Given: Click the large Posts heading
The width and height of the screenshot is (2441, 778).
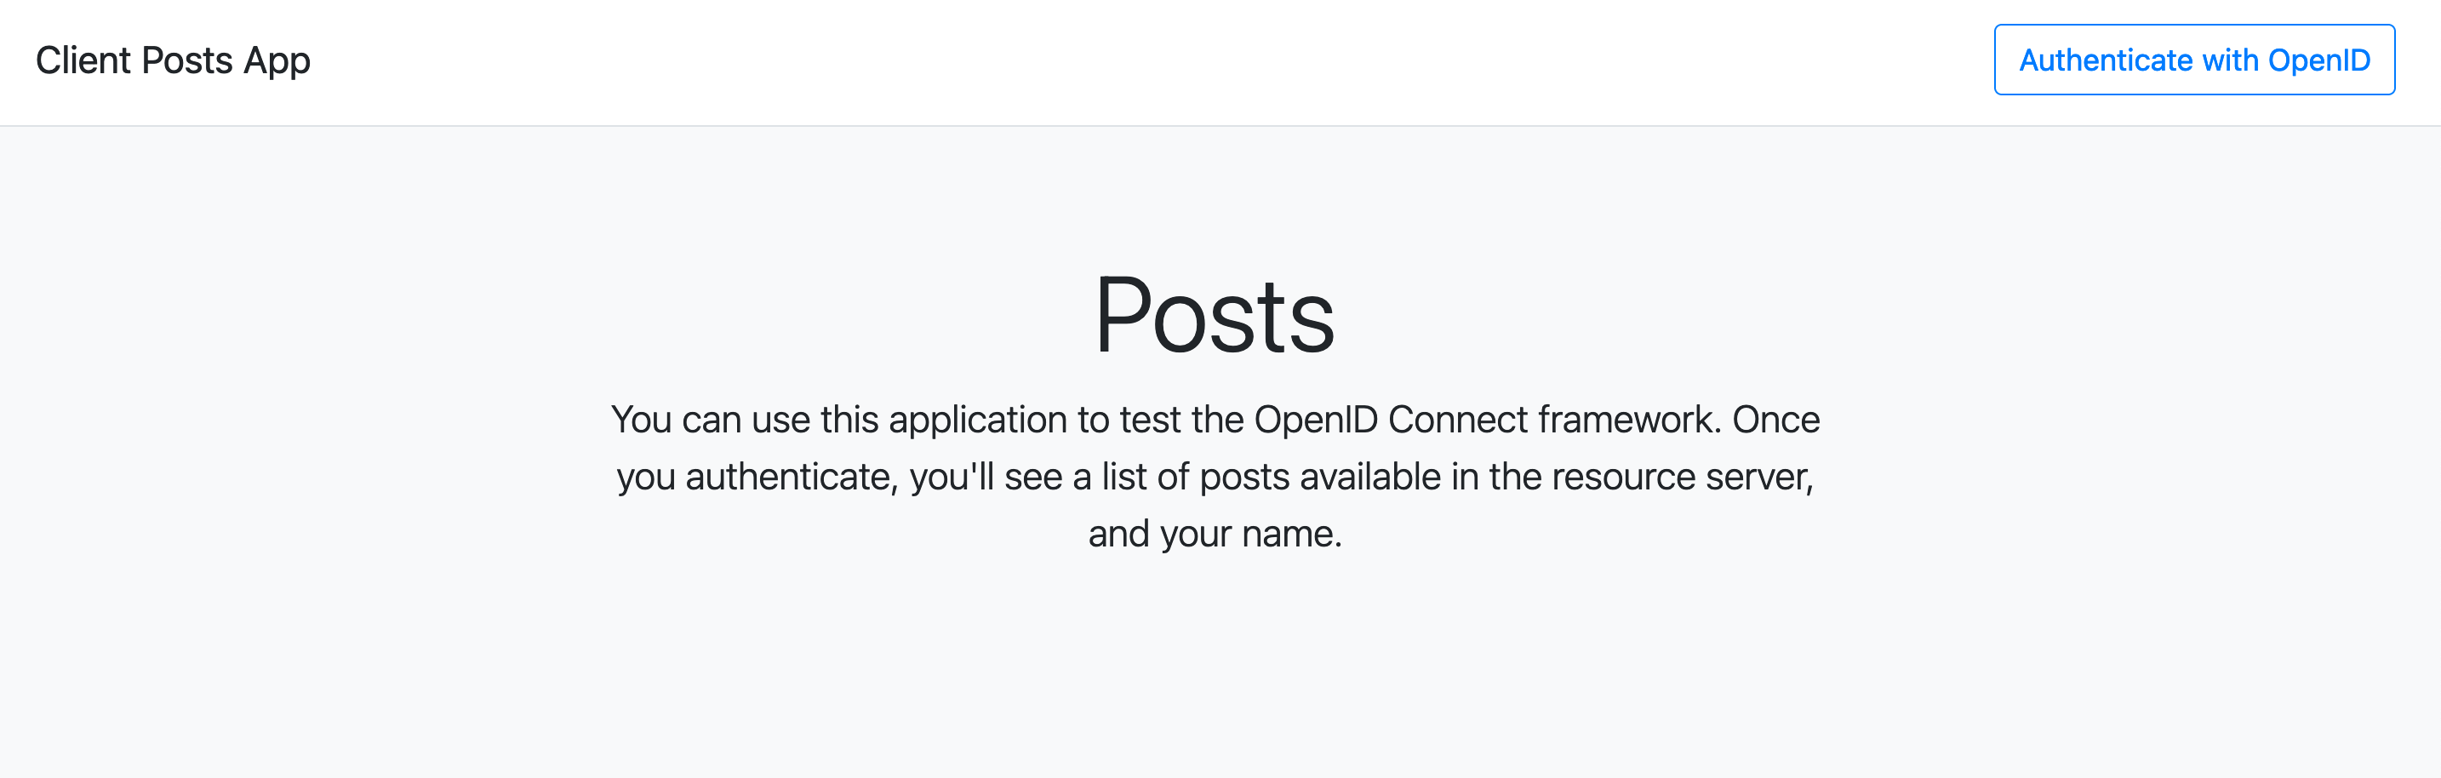Looking at the screenshot, I should point(1214,316).
